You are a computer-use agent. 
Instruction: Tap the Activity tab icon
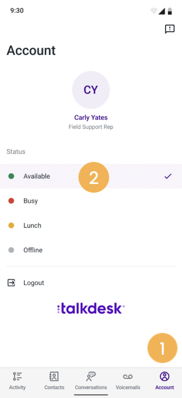tap(17, 377)
